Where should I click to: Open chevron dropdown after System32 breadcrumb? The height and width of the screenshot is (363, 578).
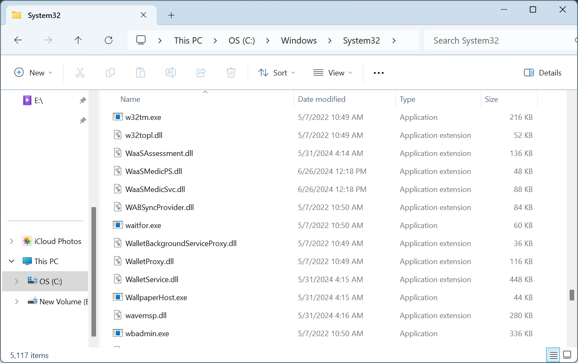pyautogui.click(x=393, y=40)
